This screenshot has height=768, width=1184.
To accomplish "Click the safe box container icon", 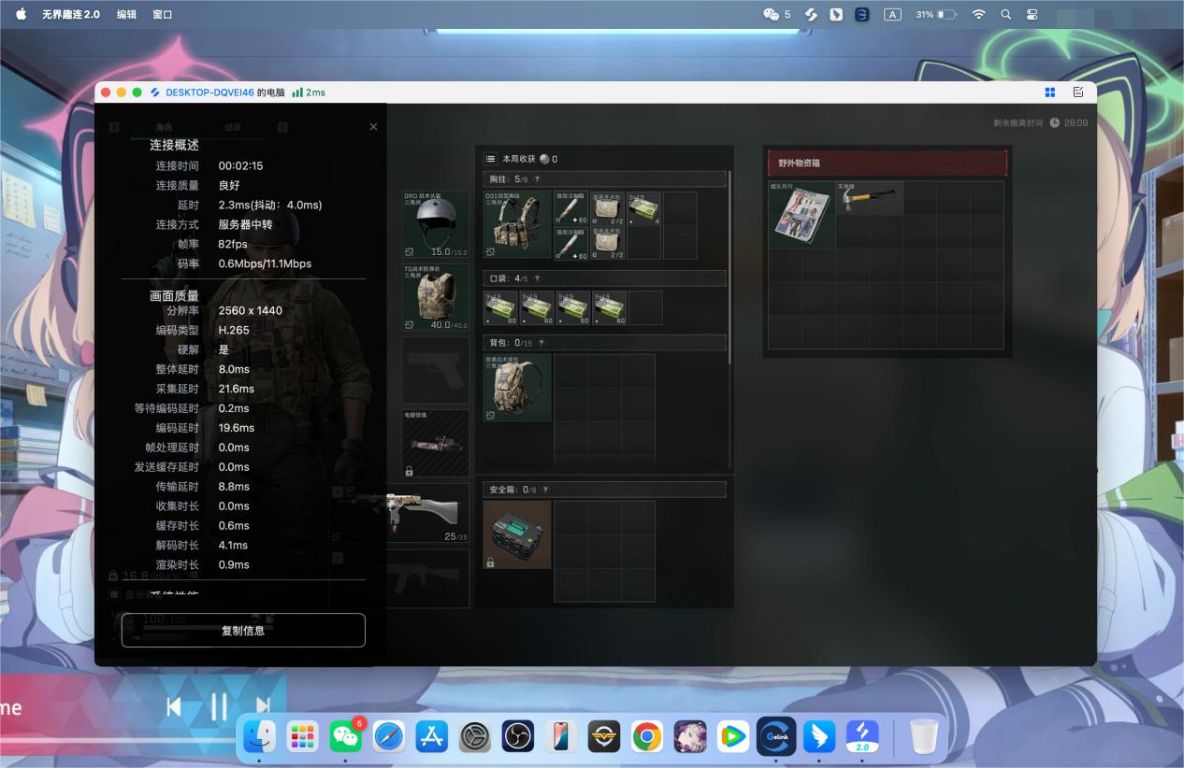I will tap(517, 534).
